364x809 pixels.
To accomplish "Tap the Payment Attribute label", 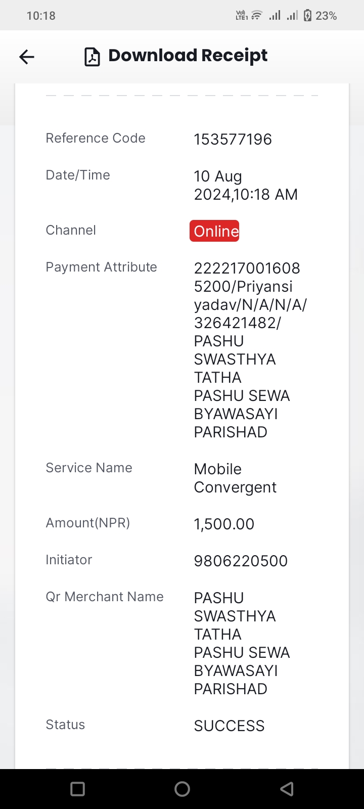I will tap(101, 267).
